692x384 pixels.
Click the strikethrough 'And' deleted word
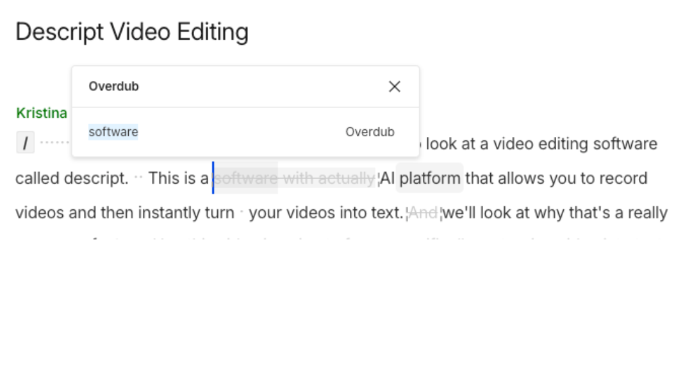click(x=423, y=212)
